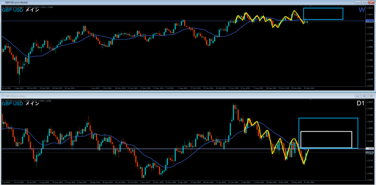Select the blue 'W' timeframe label
Screen dimensions: 376x185
[361, 10]
